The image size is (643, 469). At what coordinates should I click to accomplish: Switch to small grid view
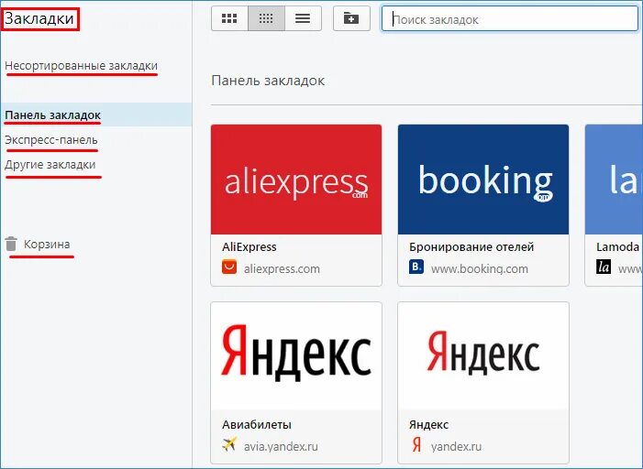[266, 18]
